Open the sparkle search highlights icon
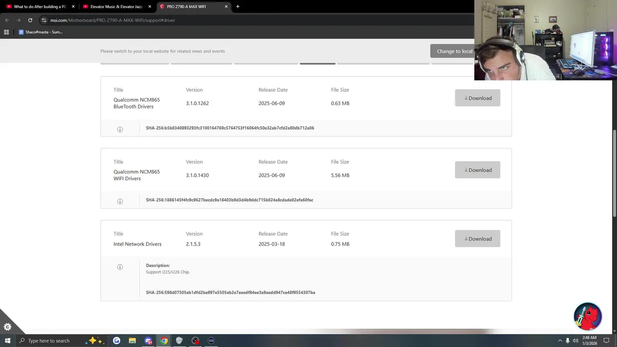The height and width of the screenshot is (347, 617). 94,341
